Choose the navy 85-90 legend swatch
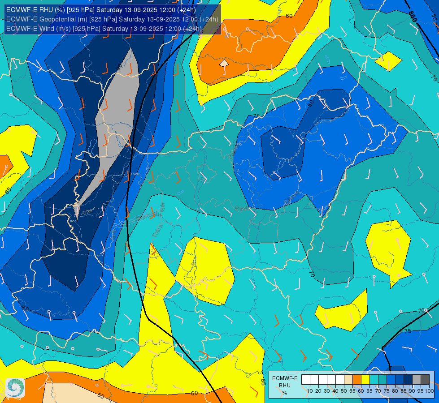The height and width of the screenshot is (403, 439). click(408, 380)
